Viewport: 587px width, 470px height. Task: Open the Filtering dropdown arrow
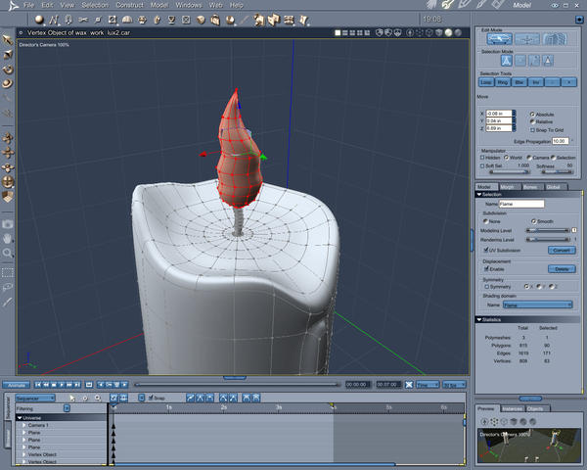[67, 408]
